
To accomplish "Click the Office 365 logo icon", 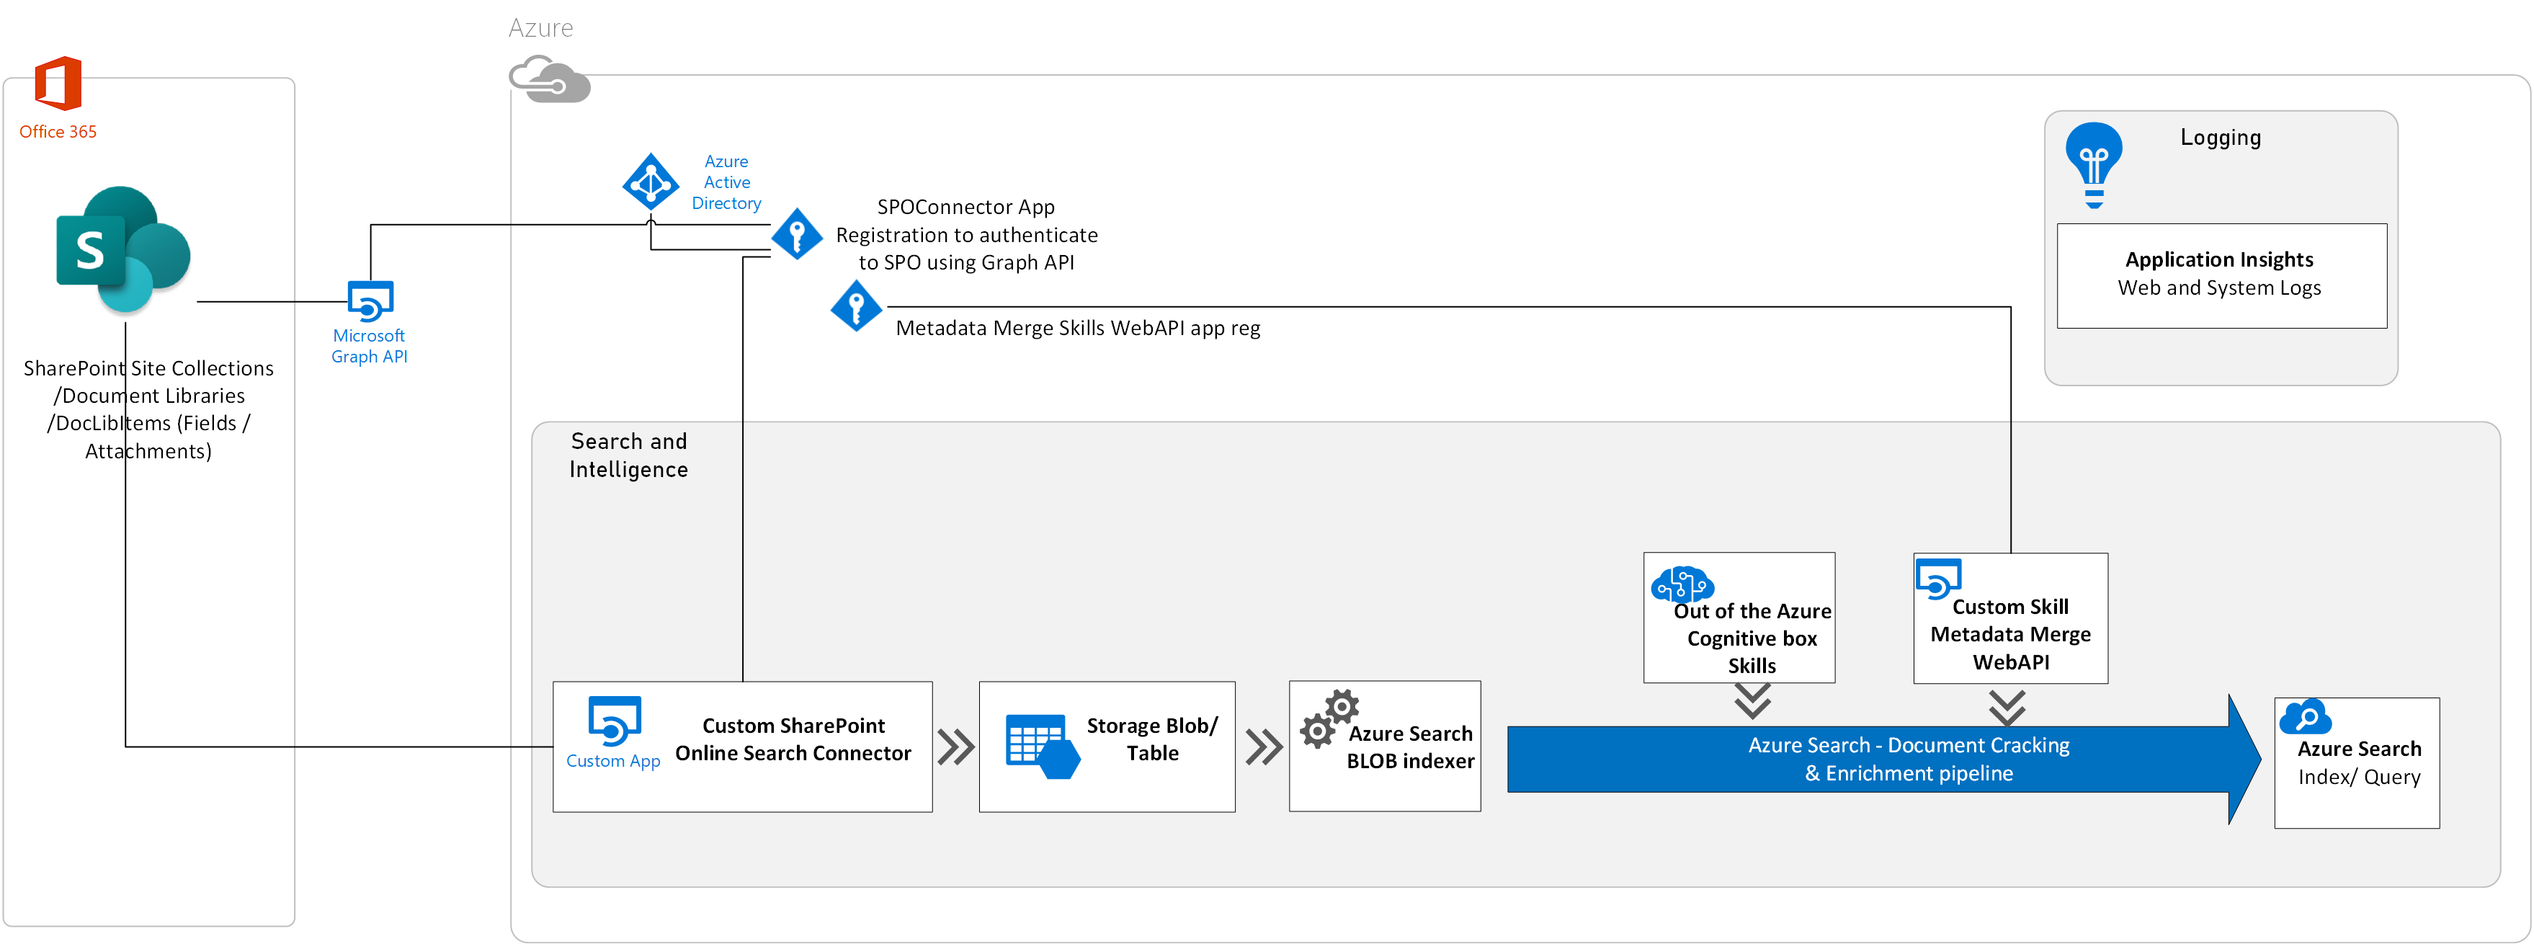I will coord(57,84).
